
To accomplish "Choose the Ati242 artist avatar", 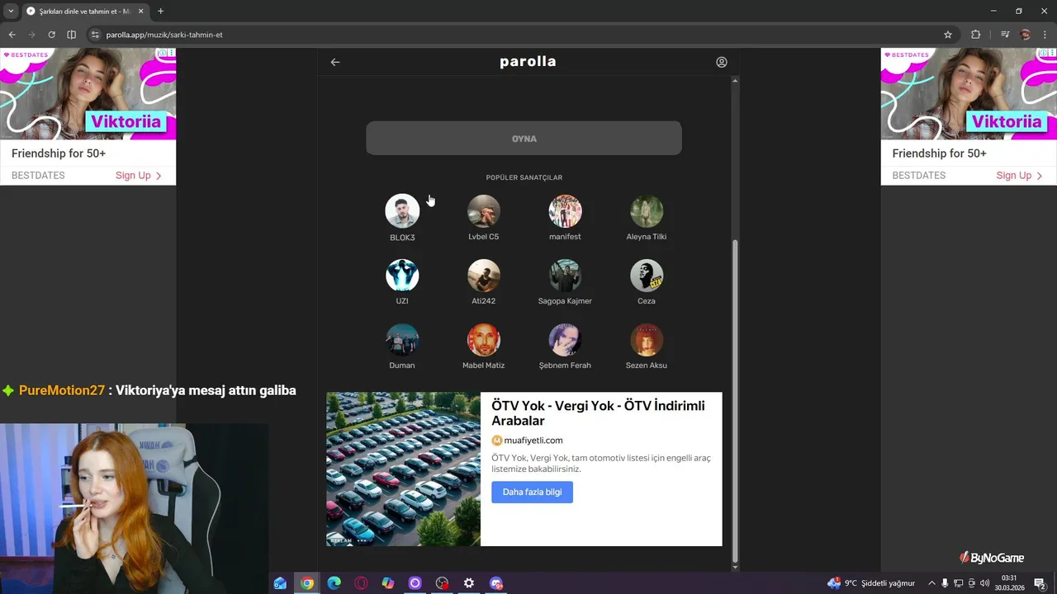I will [484, 276].
